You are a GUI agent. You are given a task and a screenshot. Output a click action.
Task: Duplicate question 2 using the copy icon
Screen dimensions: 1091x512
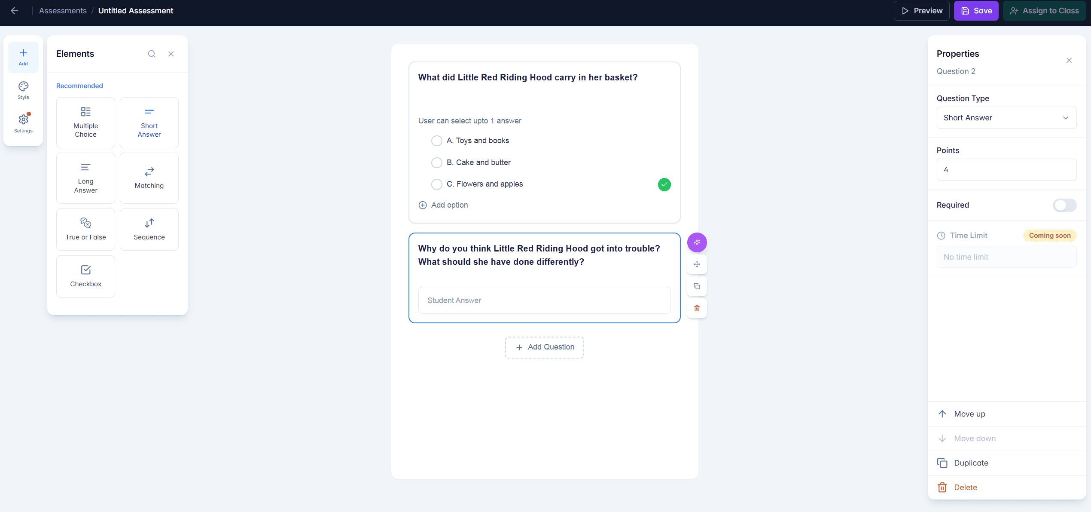click(697, 286)
